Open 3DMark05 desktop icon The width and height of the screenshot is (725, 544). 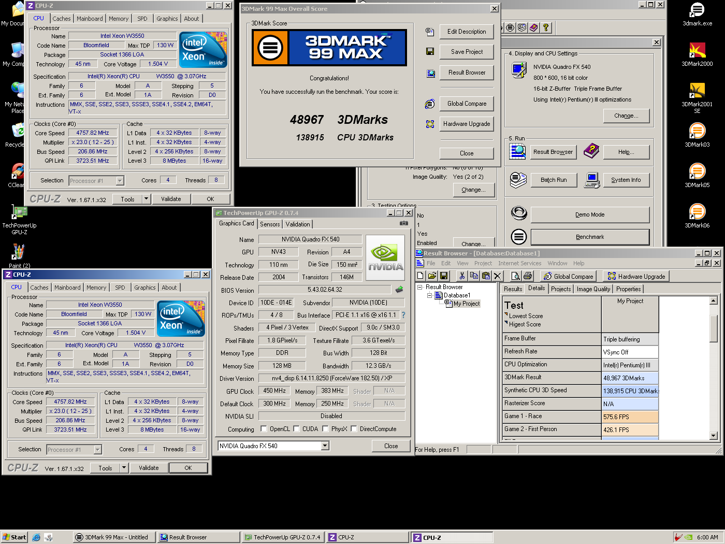click(x=697, y=176)
